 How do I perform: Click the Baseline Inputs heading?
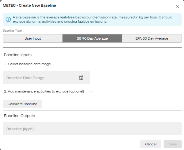point(18,55)
